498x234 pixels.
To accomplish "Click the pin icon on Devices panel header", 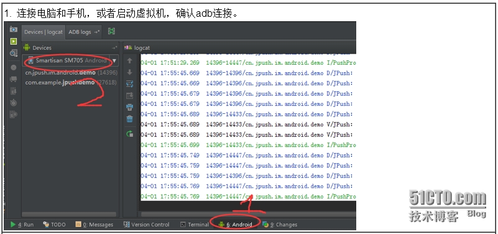I will tap(114, 48).
